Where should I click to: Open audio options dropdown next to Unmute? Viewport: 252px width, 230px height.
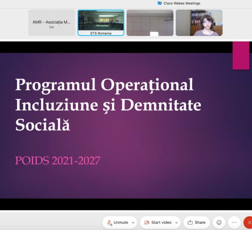tap(133, 222)
